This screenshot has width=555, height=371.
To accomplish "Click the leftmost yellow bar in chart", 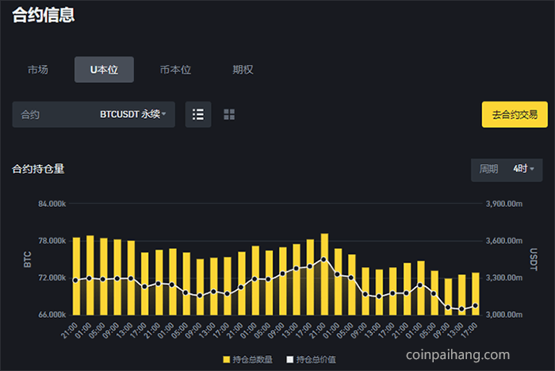I will point(76,275).
